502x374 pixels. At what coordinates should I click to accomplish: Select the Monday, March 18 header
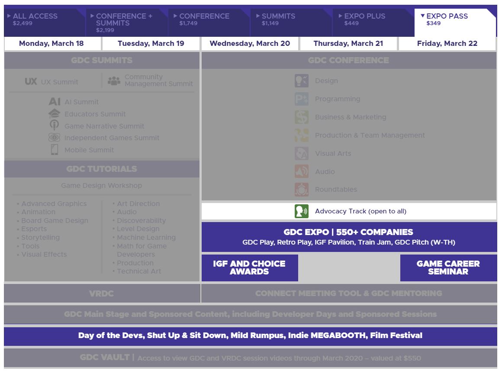pyautogui.click(x=53, y=44)
